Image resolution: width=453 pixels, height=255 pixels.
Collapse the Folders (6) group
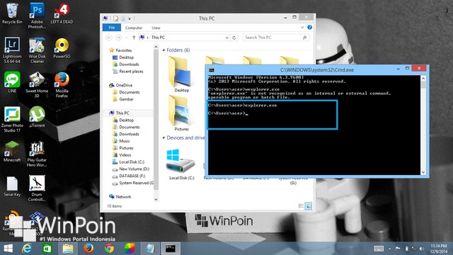[164, 50]
